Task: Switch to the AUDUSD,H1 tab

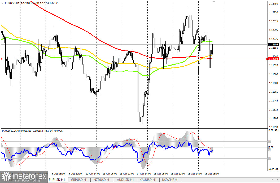Action: [x=125, y=180]
